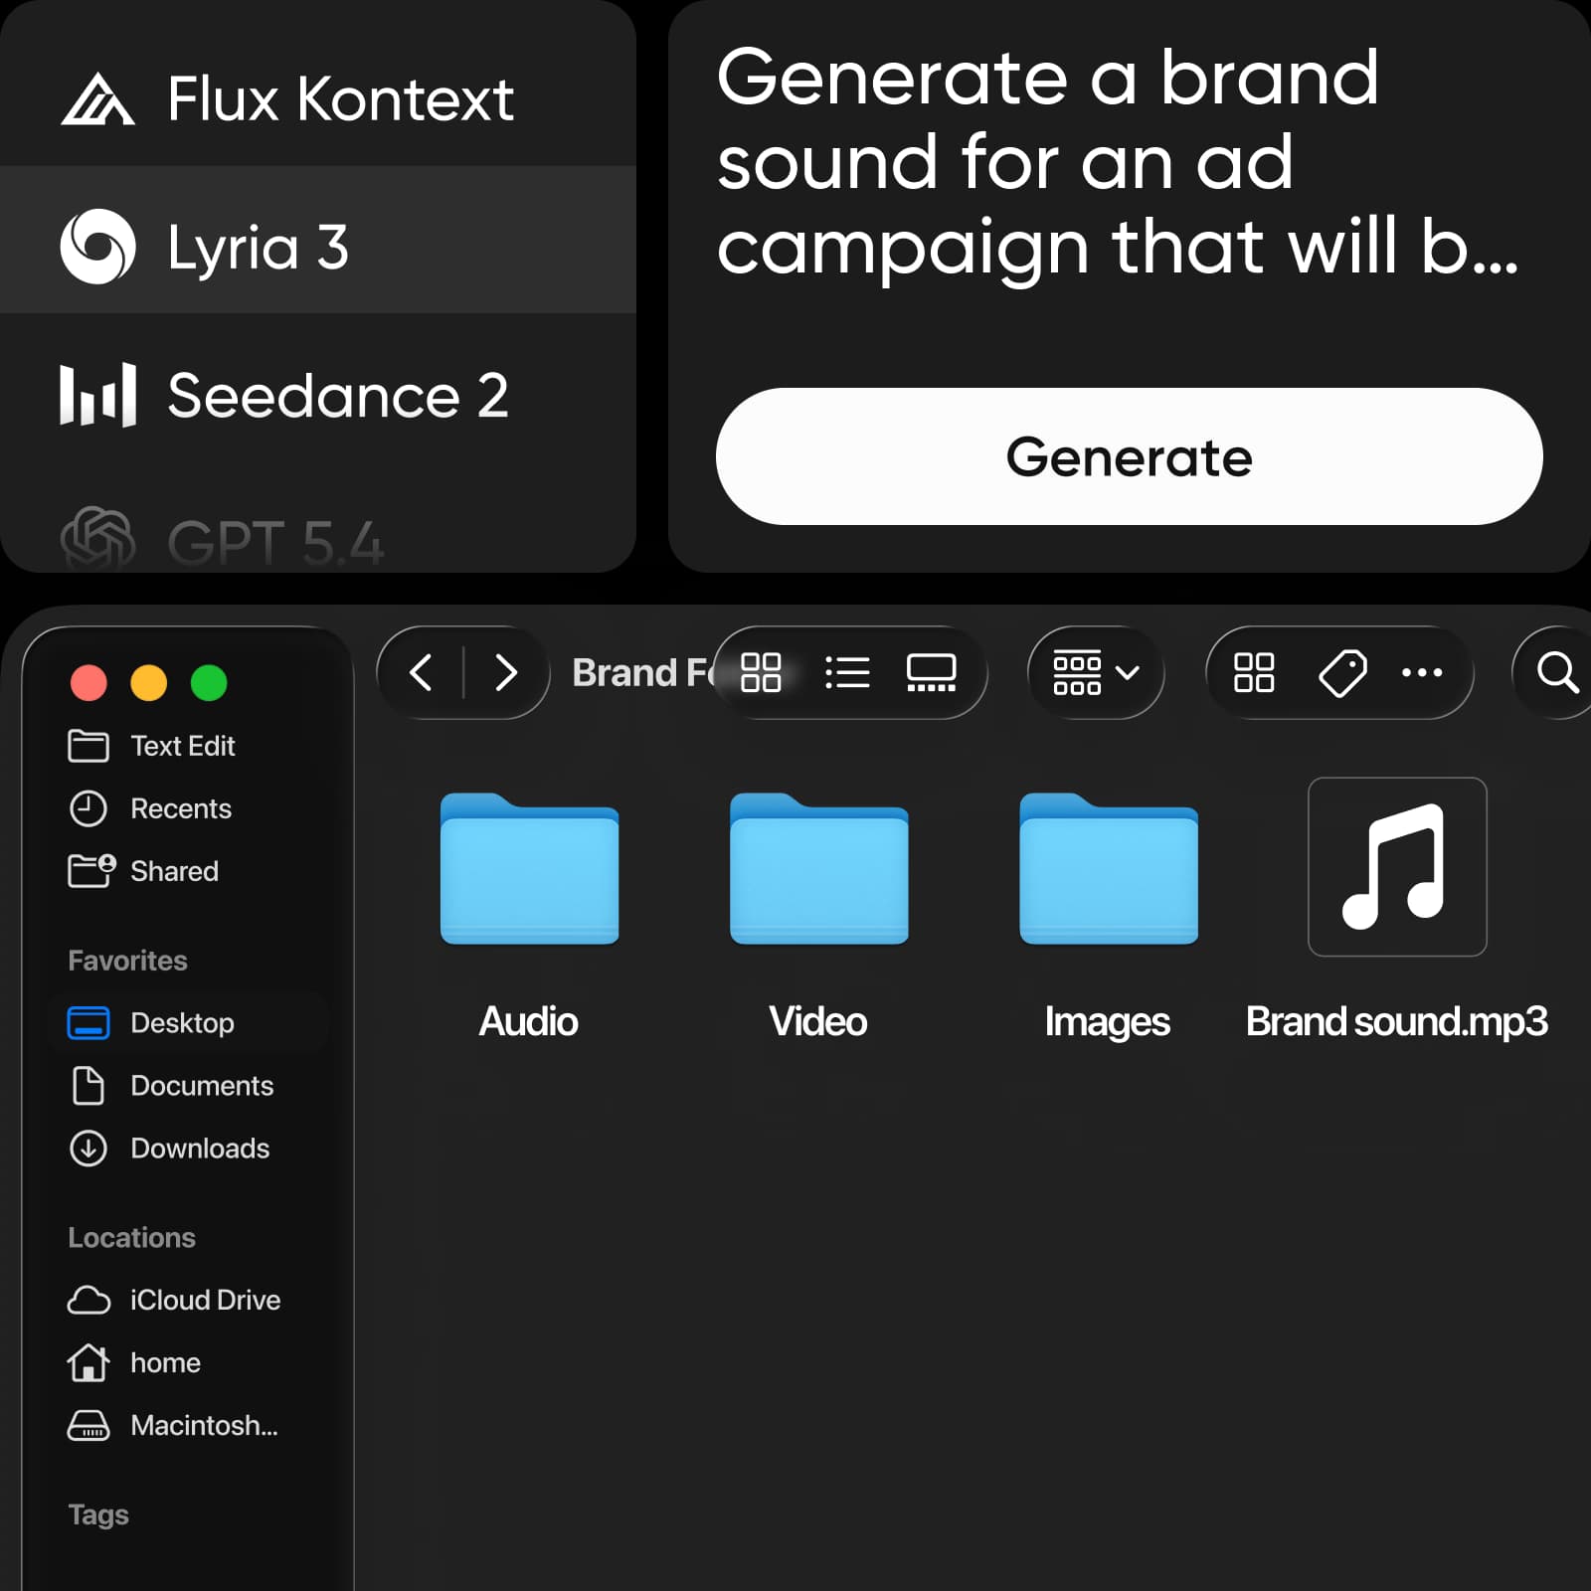Open the tag editor icon
The image size is (1591, 1591).
[x=1342, y=673]
